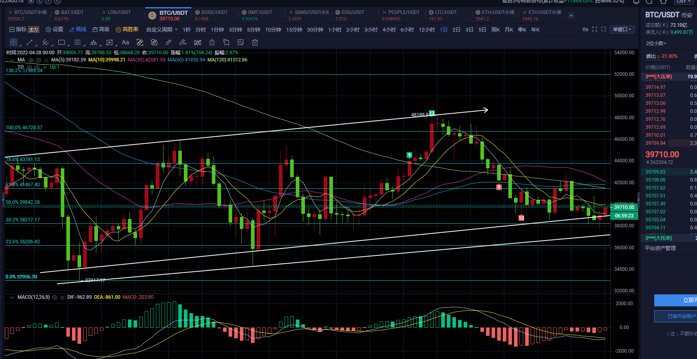Choose the Aa text annotation tool
The height and width of the screenshot is (359, 697).
click(125, 42)
